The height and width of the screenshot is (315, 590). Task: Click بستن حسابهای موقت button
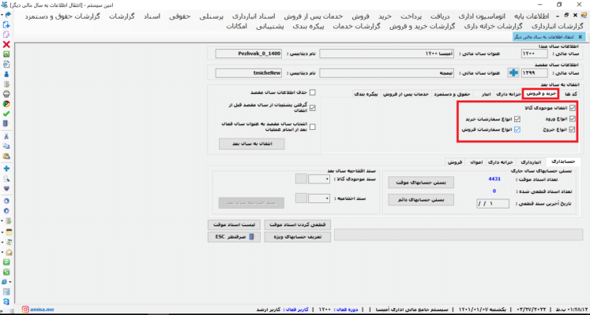tap(419, 182)
